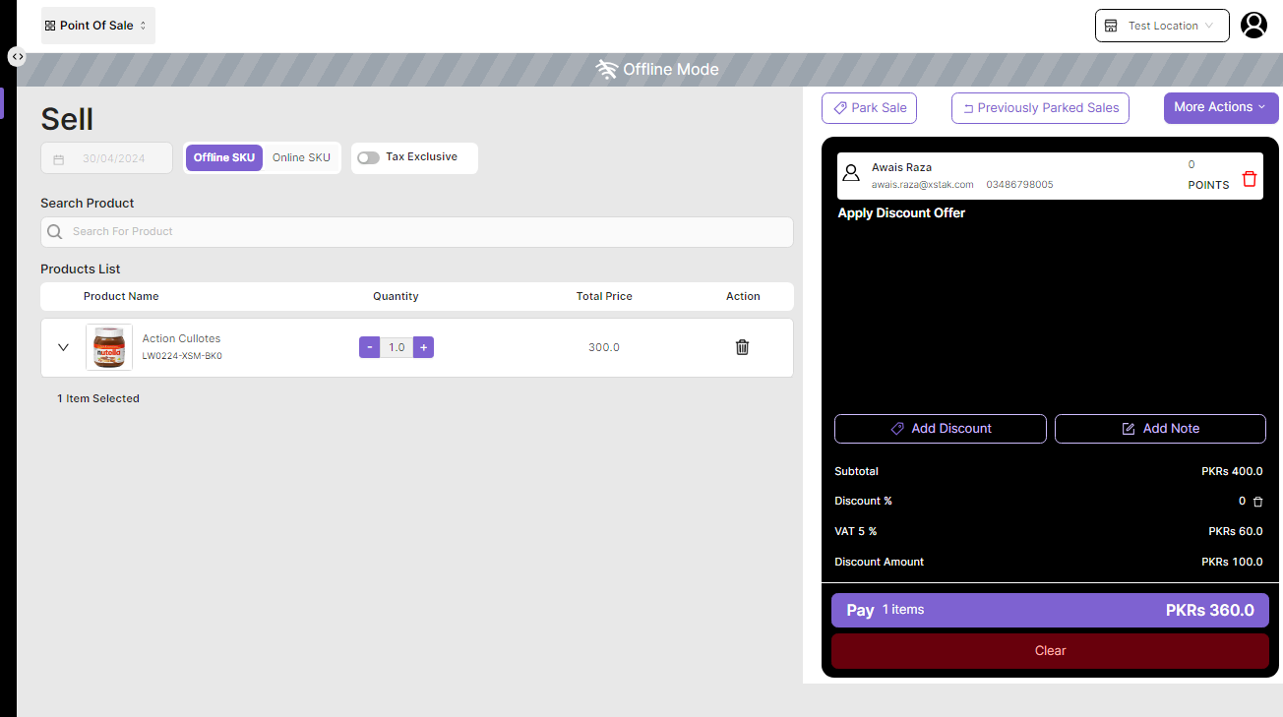Open the More Actions menu

(x=1220, y=107)
